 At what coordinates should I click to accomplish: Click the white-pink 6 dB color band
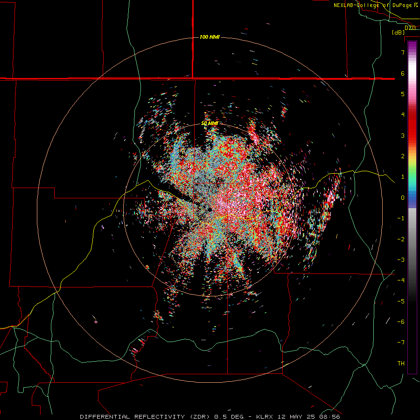(412, 73)
